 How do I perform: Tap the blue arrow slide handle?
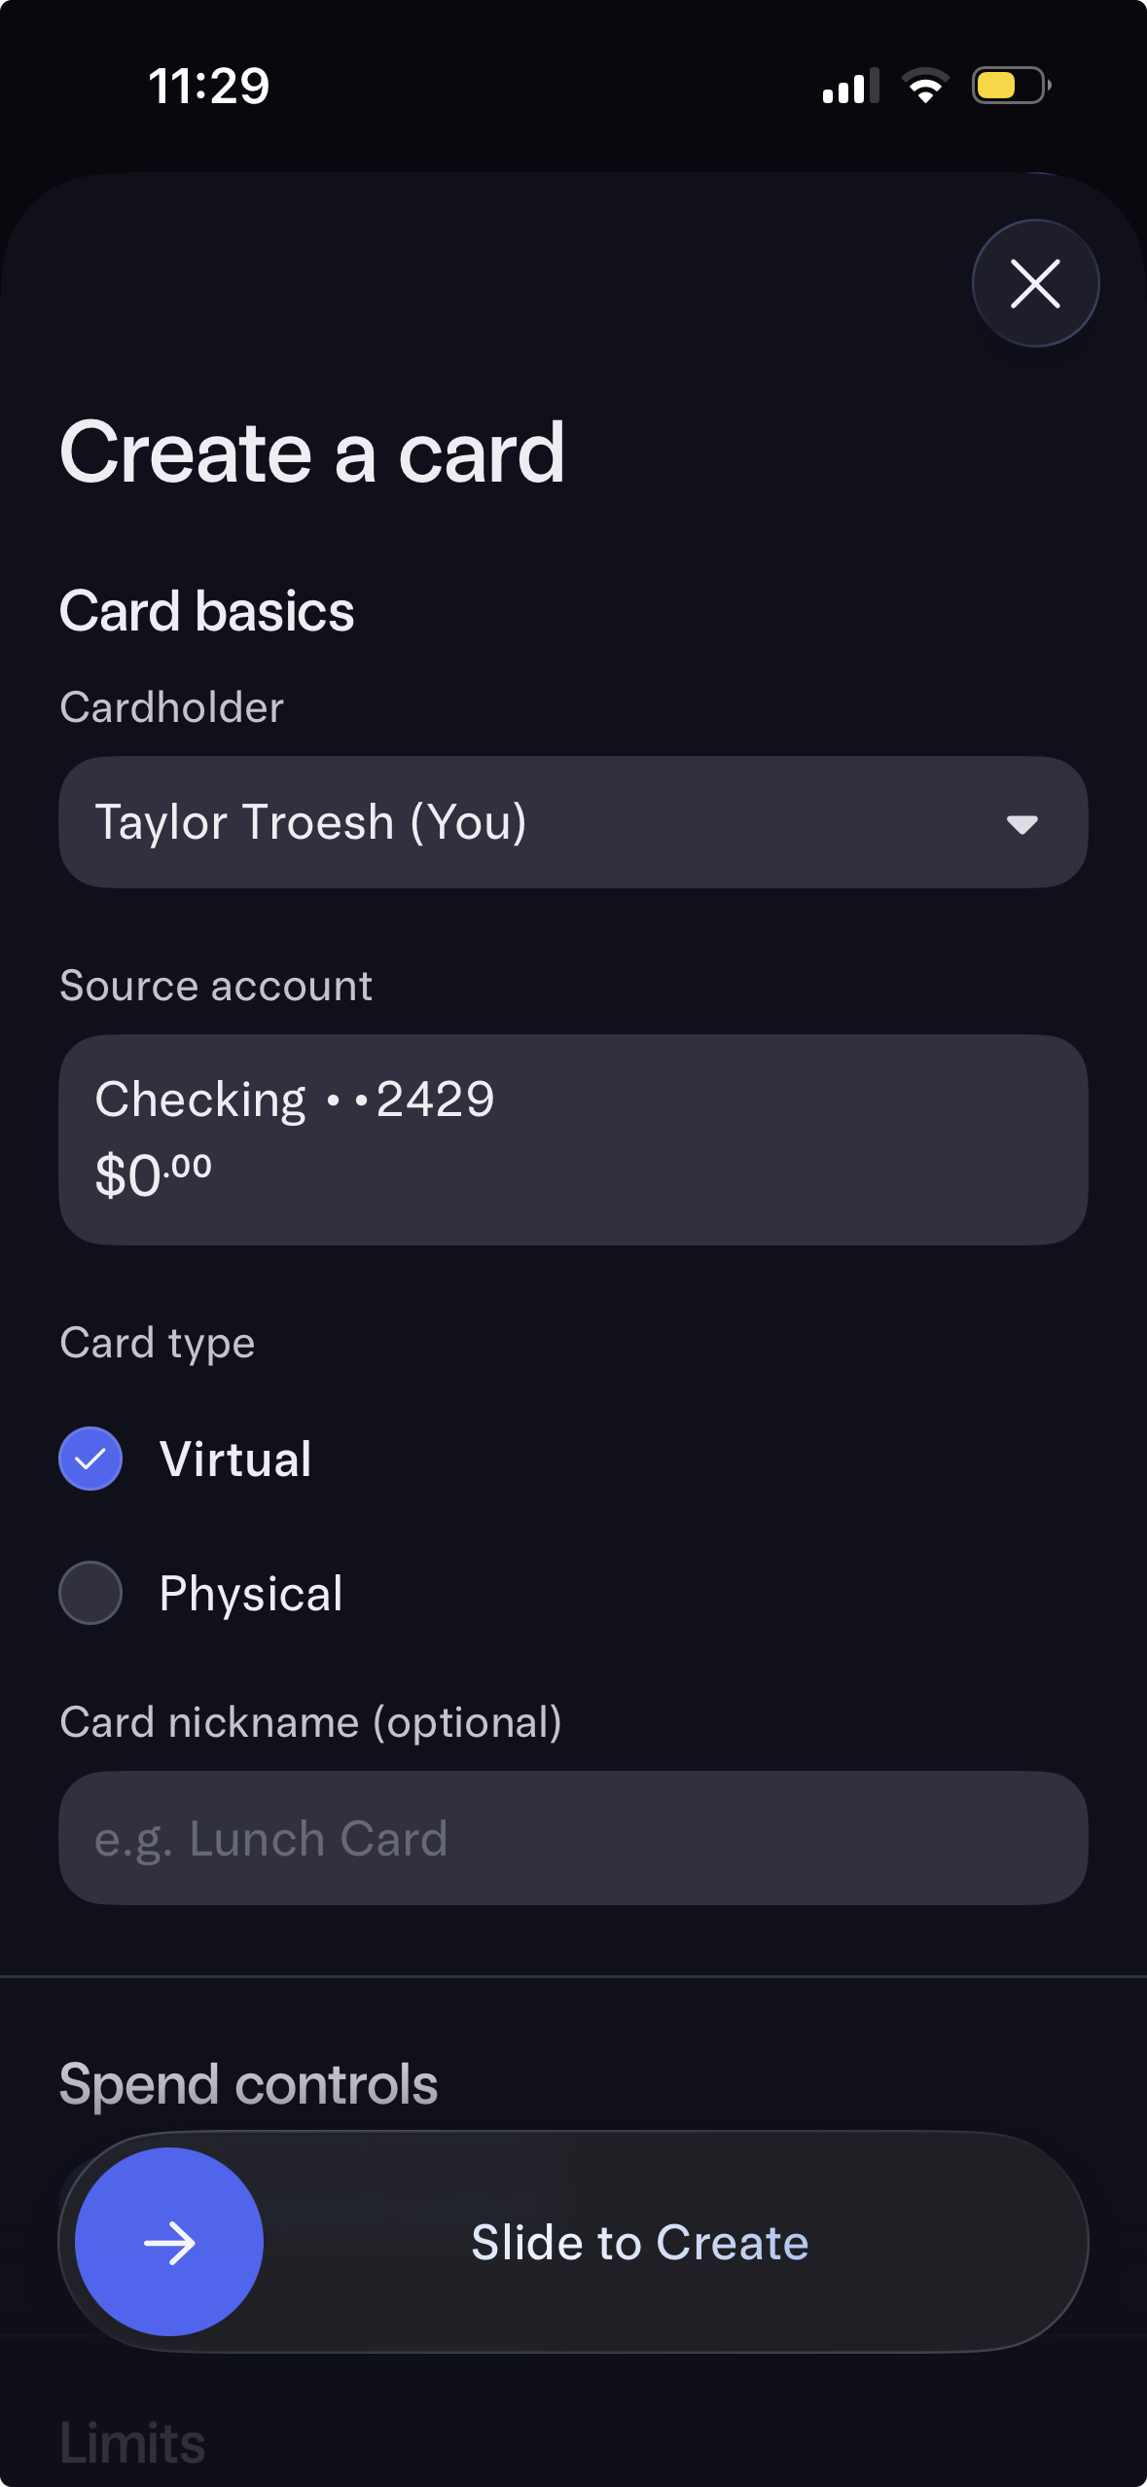coord(169,2242)
